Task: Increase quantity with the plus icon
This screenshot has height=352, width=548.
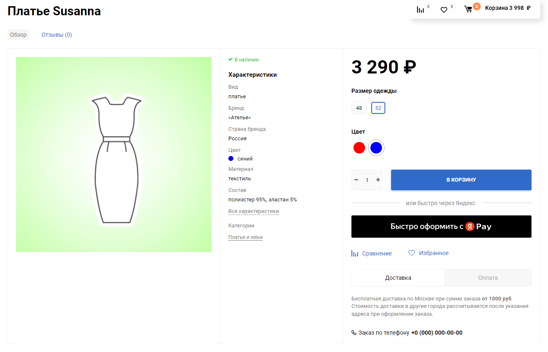Action: point(378,180)
